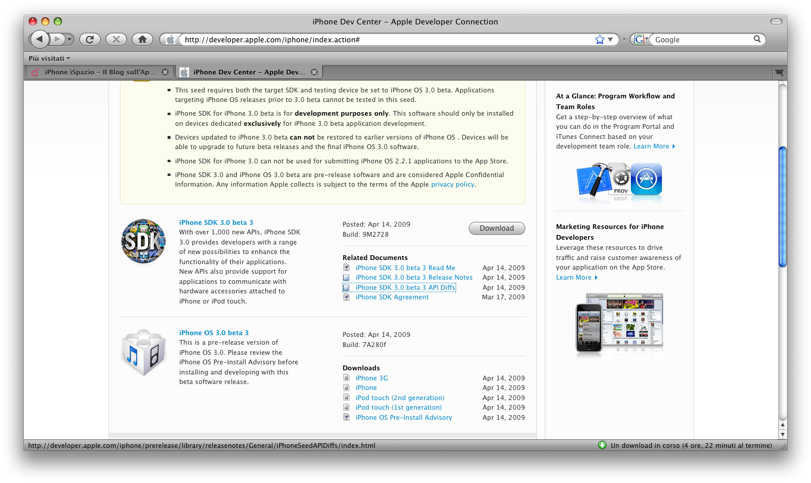The width and height of the screenshot is (811, 483).
Task: Open the address bar URL history dropdown
Action: click(611, 40)
